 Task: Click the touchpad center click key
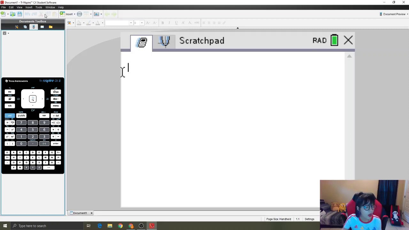pyautogui.click(x=33, y=99)
